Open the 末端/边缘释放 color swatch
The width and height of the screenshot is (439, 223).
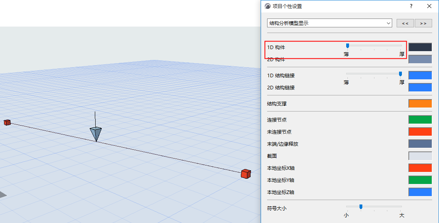[x=420, y=144]
